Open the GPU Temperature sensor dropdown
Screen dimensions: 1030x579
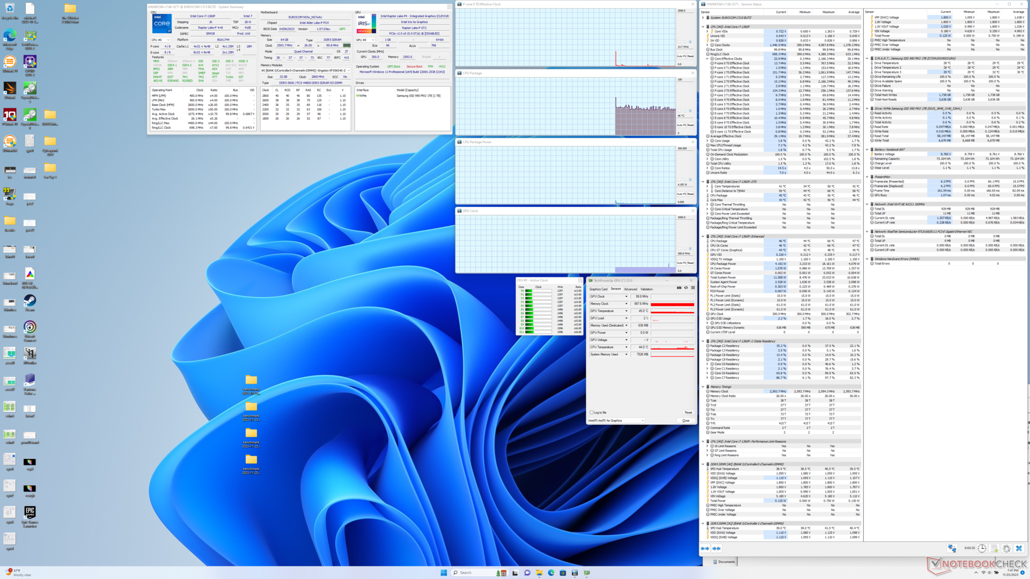point(626,311)
